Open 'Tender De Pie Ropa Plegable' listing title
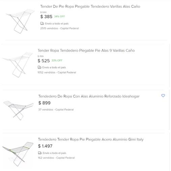Viewport: 171px width, 171px height. [90, 6]
